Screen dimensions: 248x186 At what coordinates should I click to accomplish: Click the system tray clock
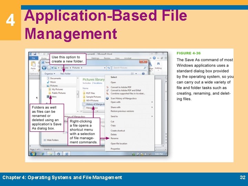159,154
